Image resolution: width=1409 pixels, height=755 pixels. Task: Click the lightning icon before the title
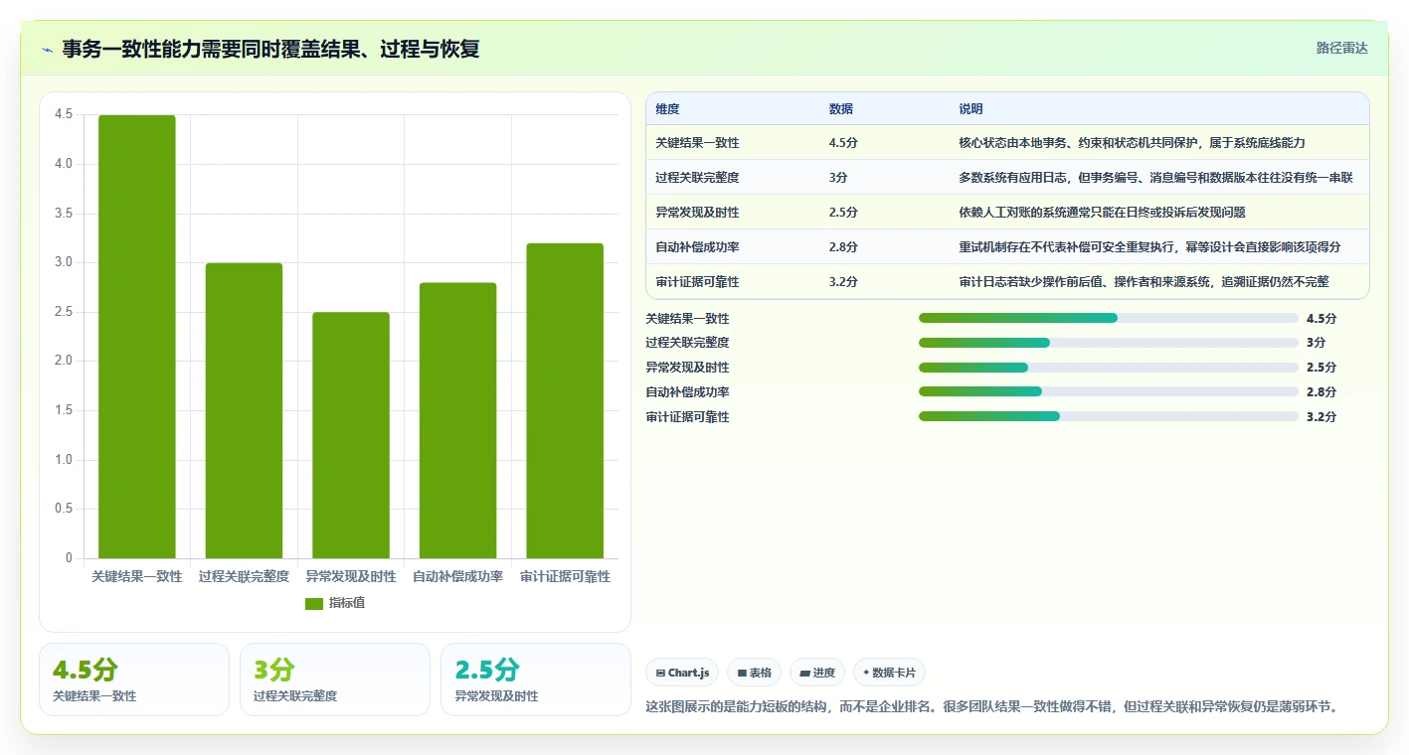pyautogui.click(x=48, y=50)
